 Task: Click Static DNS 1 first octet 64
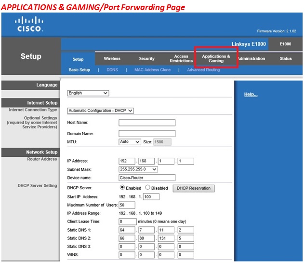coord(127,230)
